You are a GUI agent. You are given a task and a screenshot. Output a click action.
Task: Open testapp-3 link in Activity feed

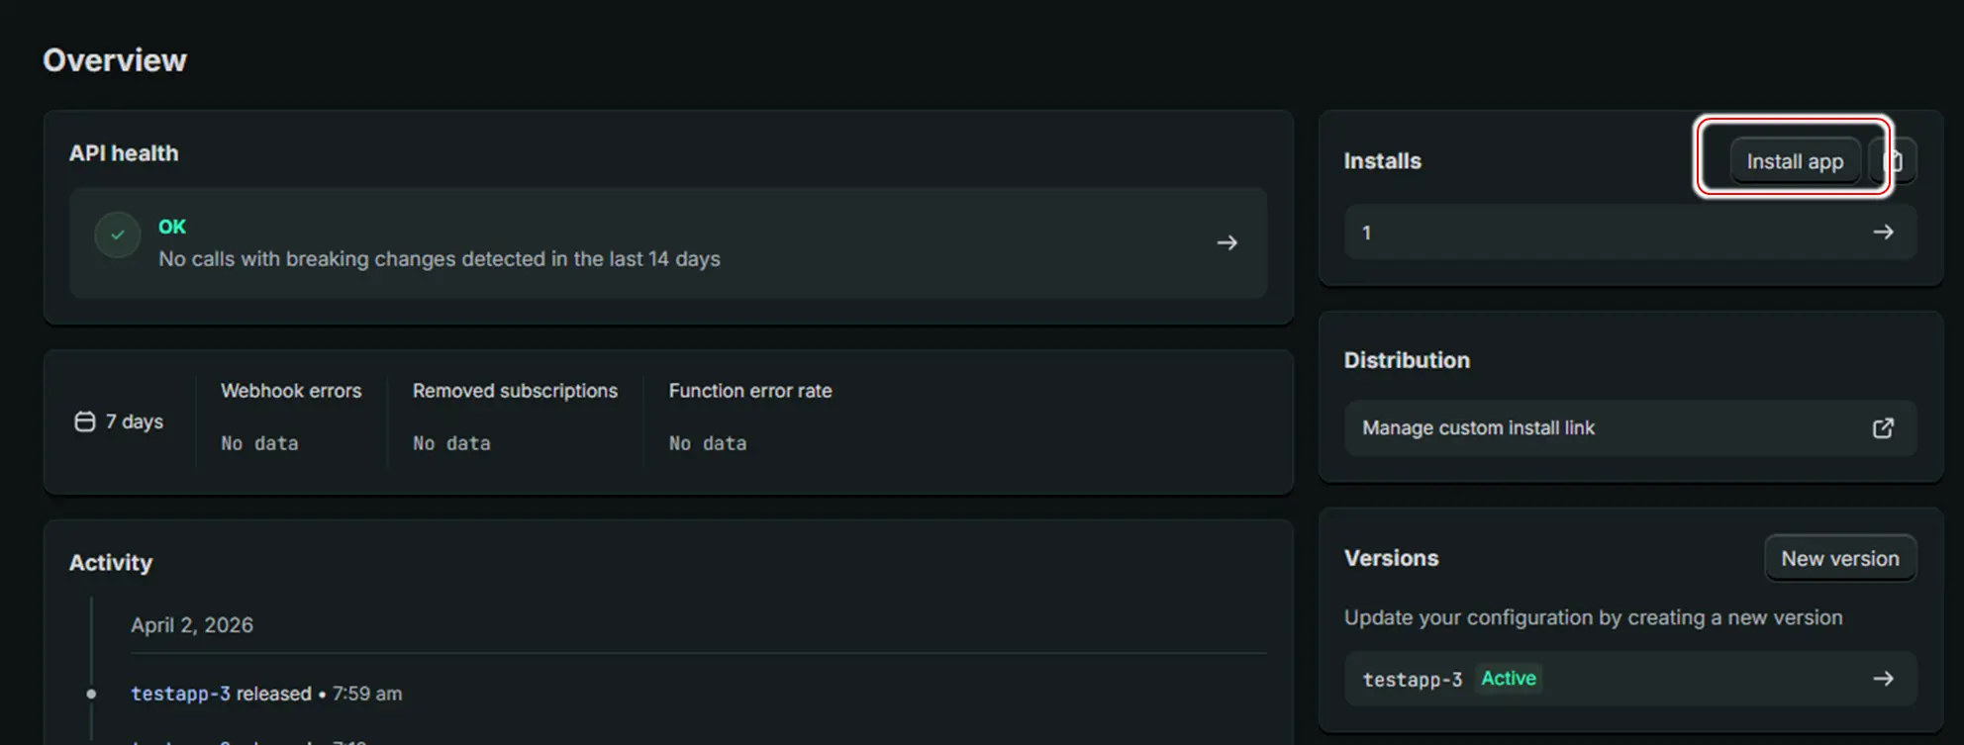pyautogui.click(x=180, y=694)
